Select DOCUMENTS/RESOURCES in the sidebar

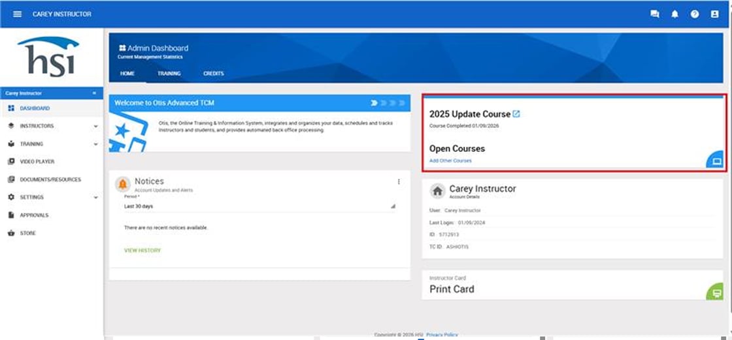(x=50, y=179)
